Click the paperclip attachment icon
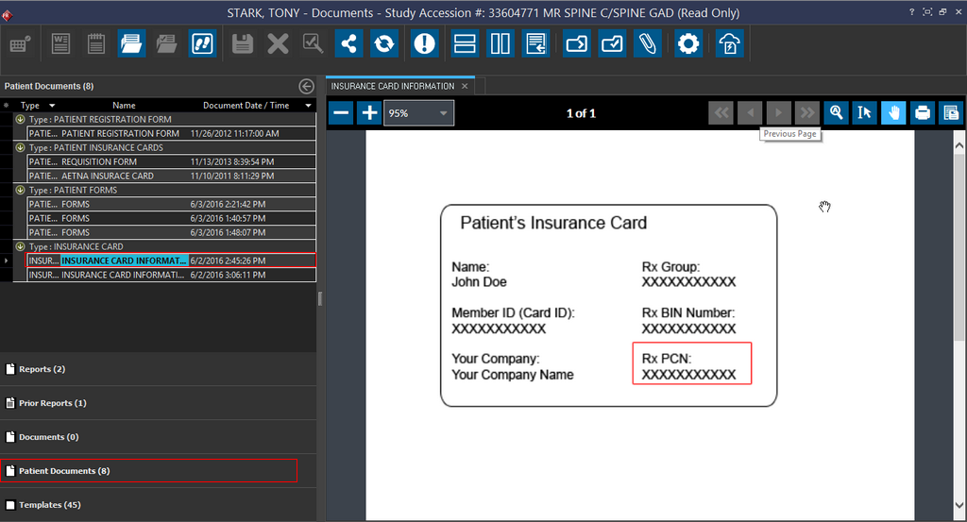The height and width of the screenshot is (522, 967). pyautogui.click(x=647, y=43)
